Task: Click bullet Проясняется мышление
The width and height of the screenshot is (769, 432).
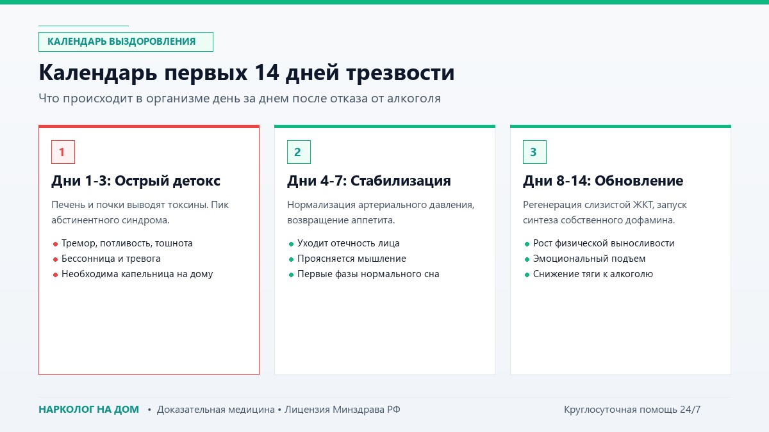Action: (x=352, y=259)
